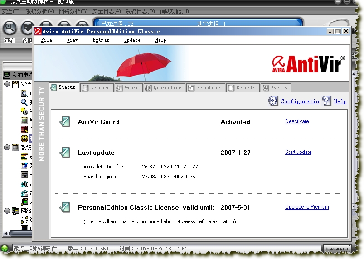Click Upgrade to Premium link
Image resolution: width=364 pixels, height=259 pixels.
tap(307, 207)
